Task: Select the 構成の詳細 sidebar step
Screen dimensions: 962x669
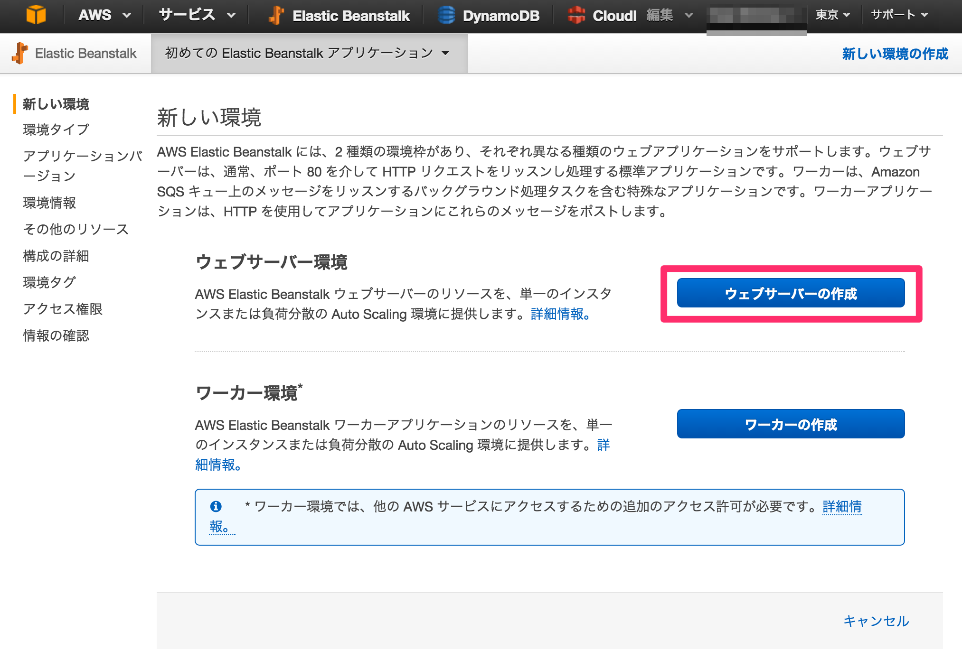Action: 56,256
